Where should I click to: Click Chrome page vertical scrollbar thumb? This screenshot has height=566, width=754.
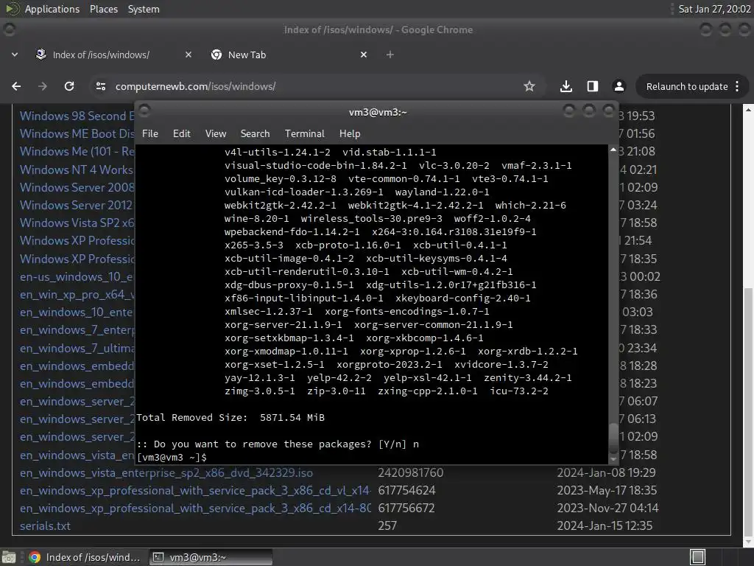748,411
